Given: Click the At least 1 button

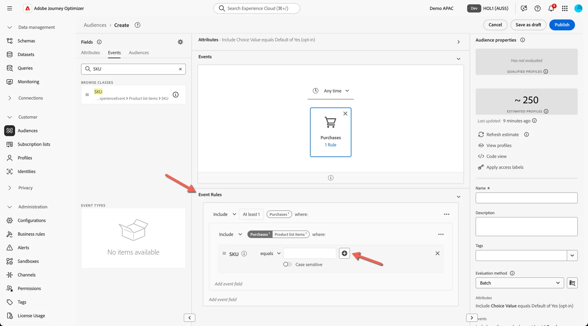Looking at the screenshot, I should [x=251, y=214].
